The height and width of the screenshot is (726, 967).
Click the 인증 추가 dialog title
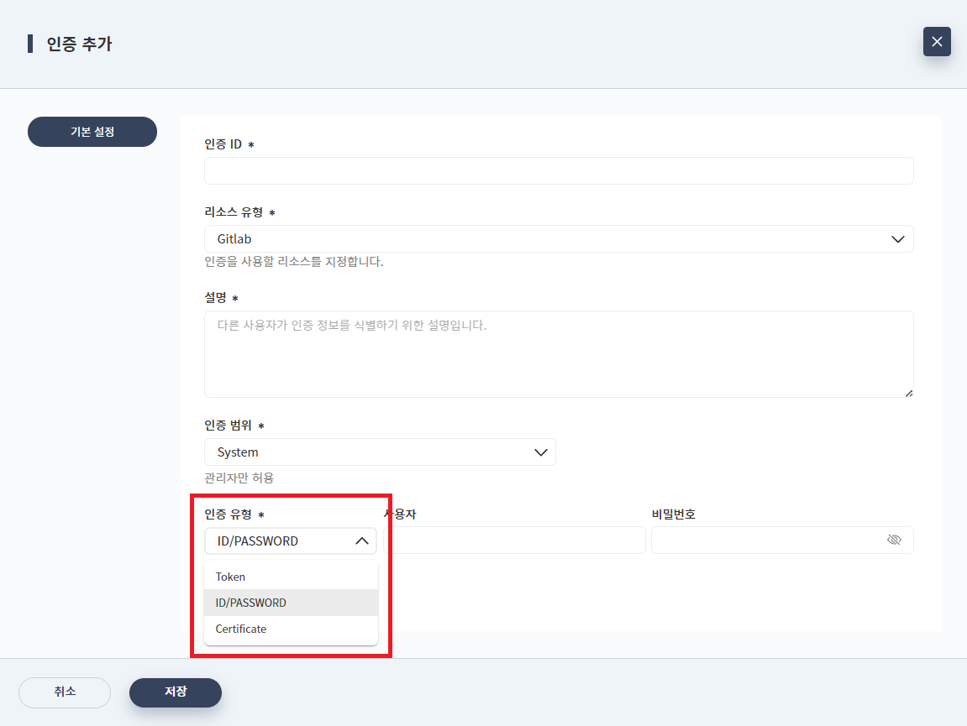pos(80,44)
